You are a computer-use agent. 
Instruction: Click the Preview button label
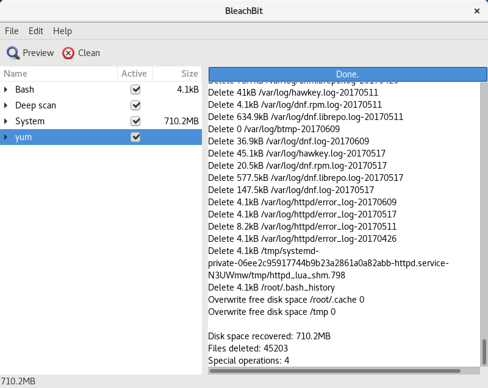click(x=38, y=53)
